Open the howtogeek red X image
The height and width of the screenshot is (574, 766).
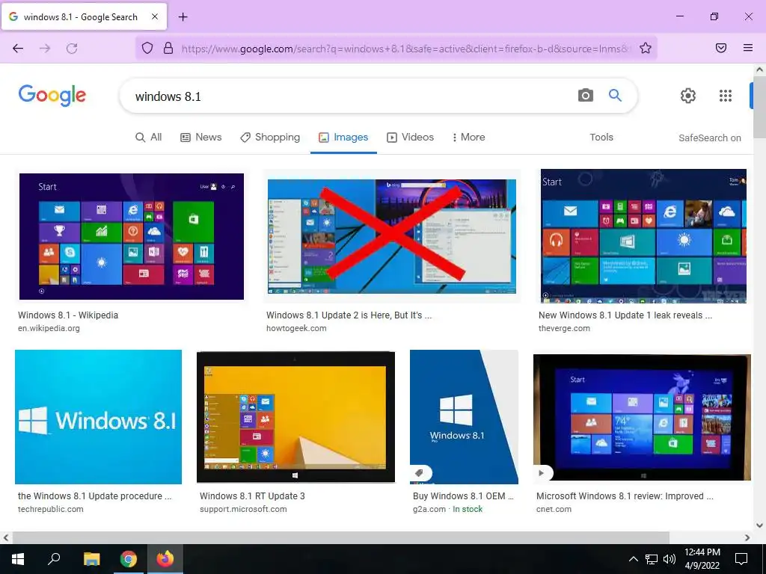coord(392,236)
